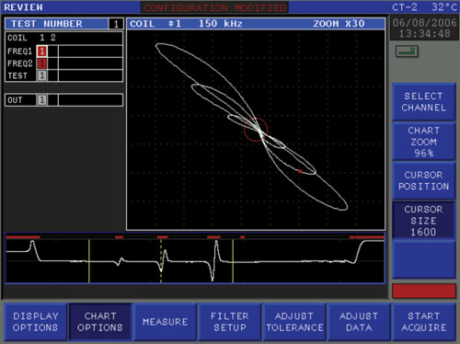Change Chart Zoom 96% value
Screen dimensions: 460x344
click(x=423, y=142)
